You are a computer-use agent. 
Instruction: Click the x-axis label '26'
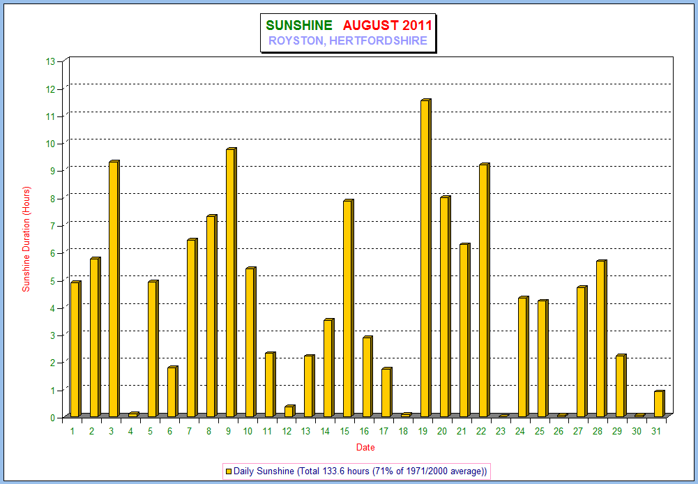click(559, 431)
